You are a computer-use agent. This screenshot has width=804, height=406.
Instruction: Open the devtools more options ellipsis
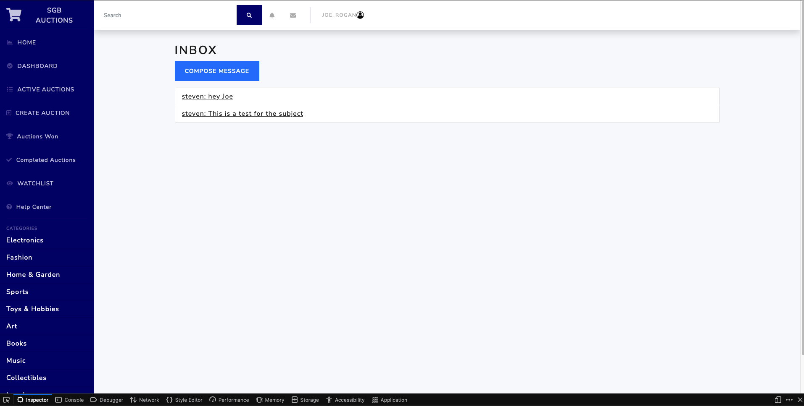click(789, 400)
